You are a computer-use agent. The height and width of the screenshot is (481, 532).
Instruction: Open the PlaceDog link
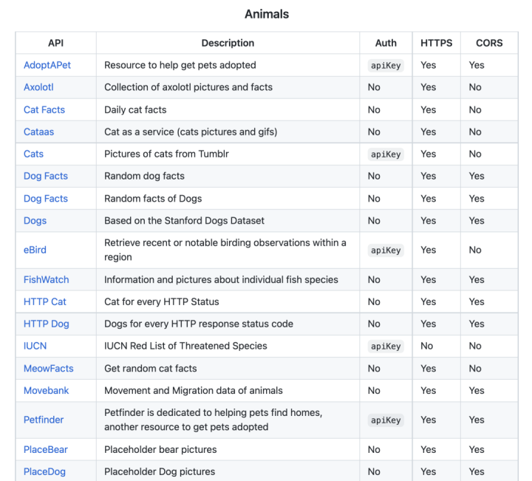44,471
